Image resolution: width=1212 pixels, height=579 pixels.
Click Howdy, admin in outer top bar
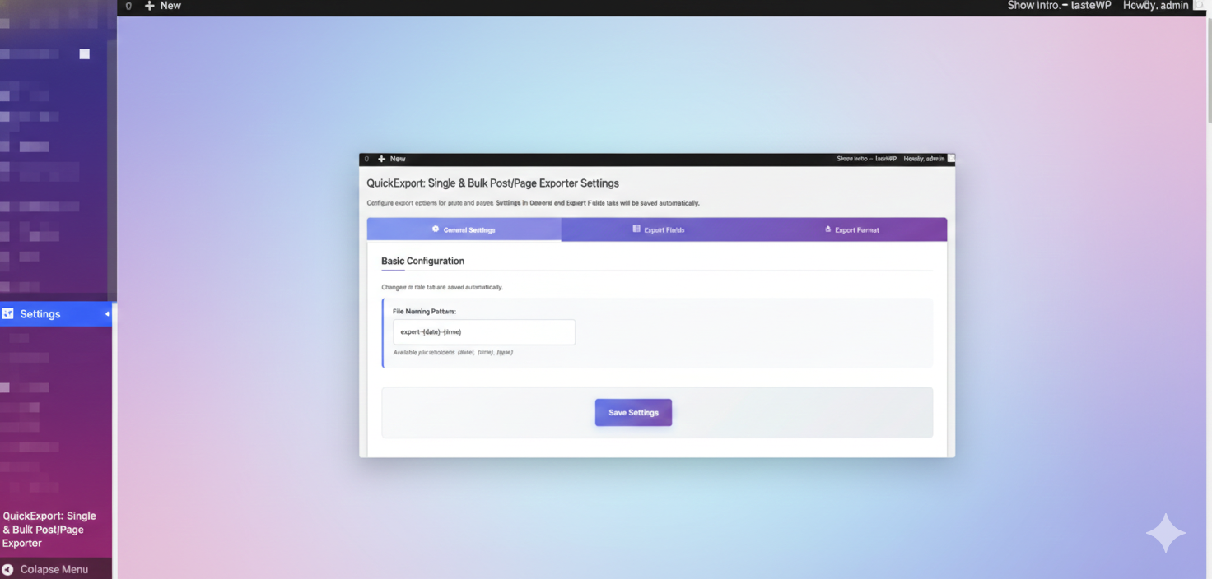[x=1156, y=6]
